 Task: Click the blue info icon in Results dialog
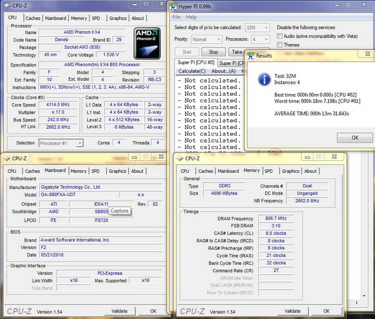(264, 79)
